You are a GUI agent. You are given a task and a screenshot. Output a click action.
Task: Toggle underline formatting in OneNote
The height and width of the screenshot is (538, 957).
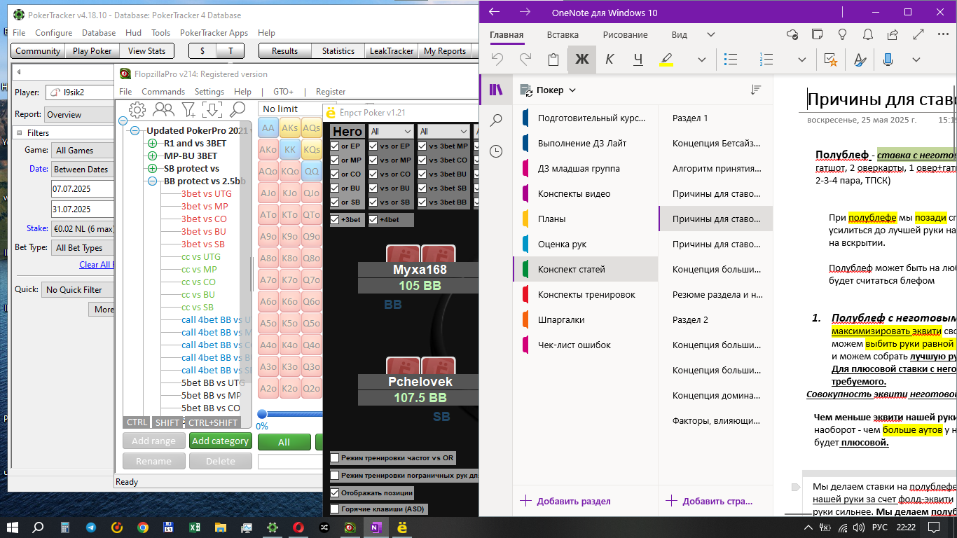[x=638, y=60]
